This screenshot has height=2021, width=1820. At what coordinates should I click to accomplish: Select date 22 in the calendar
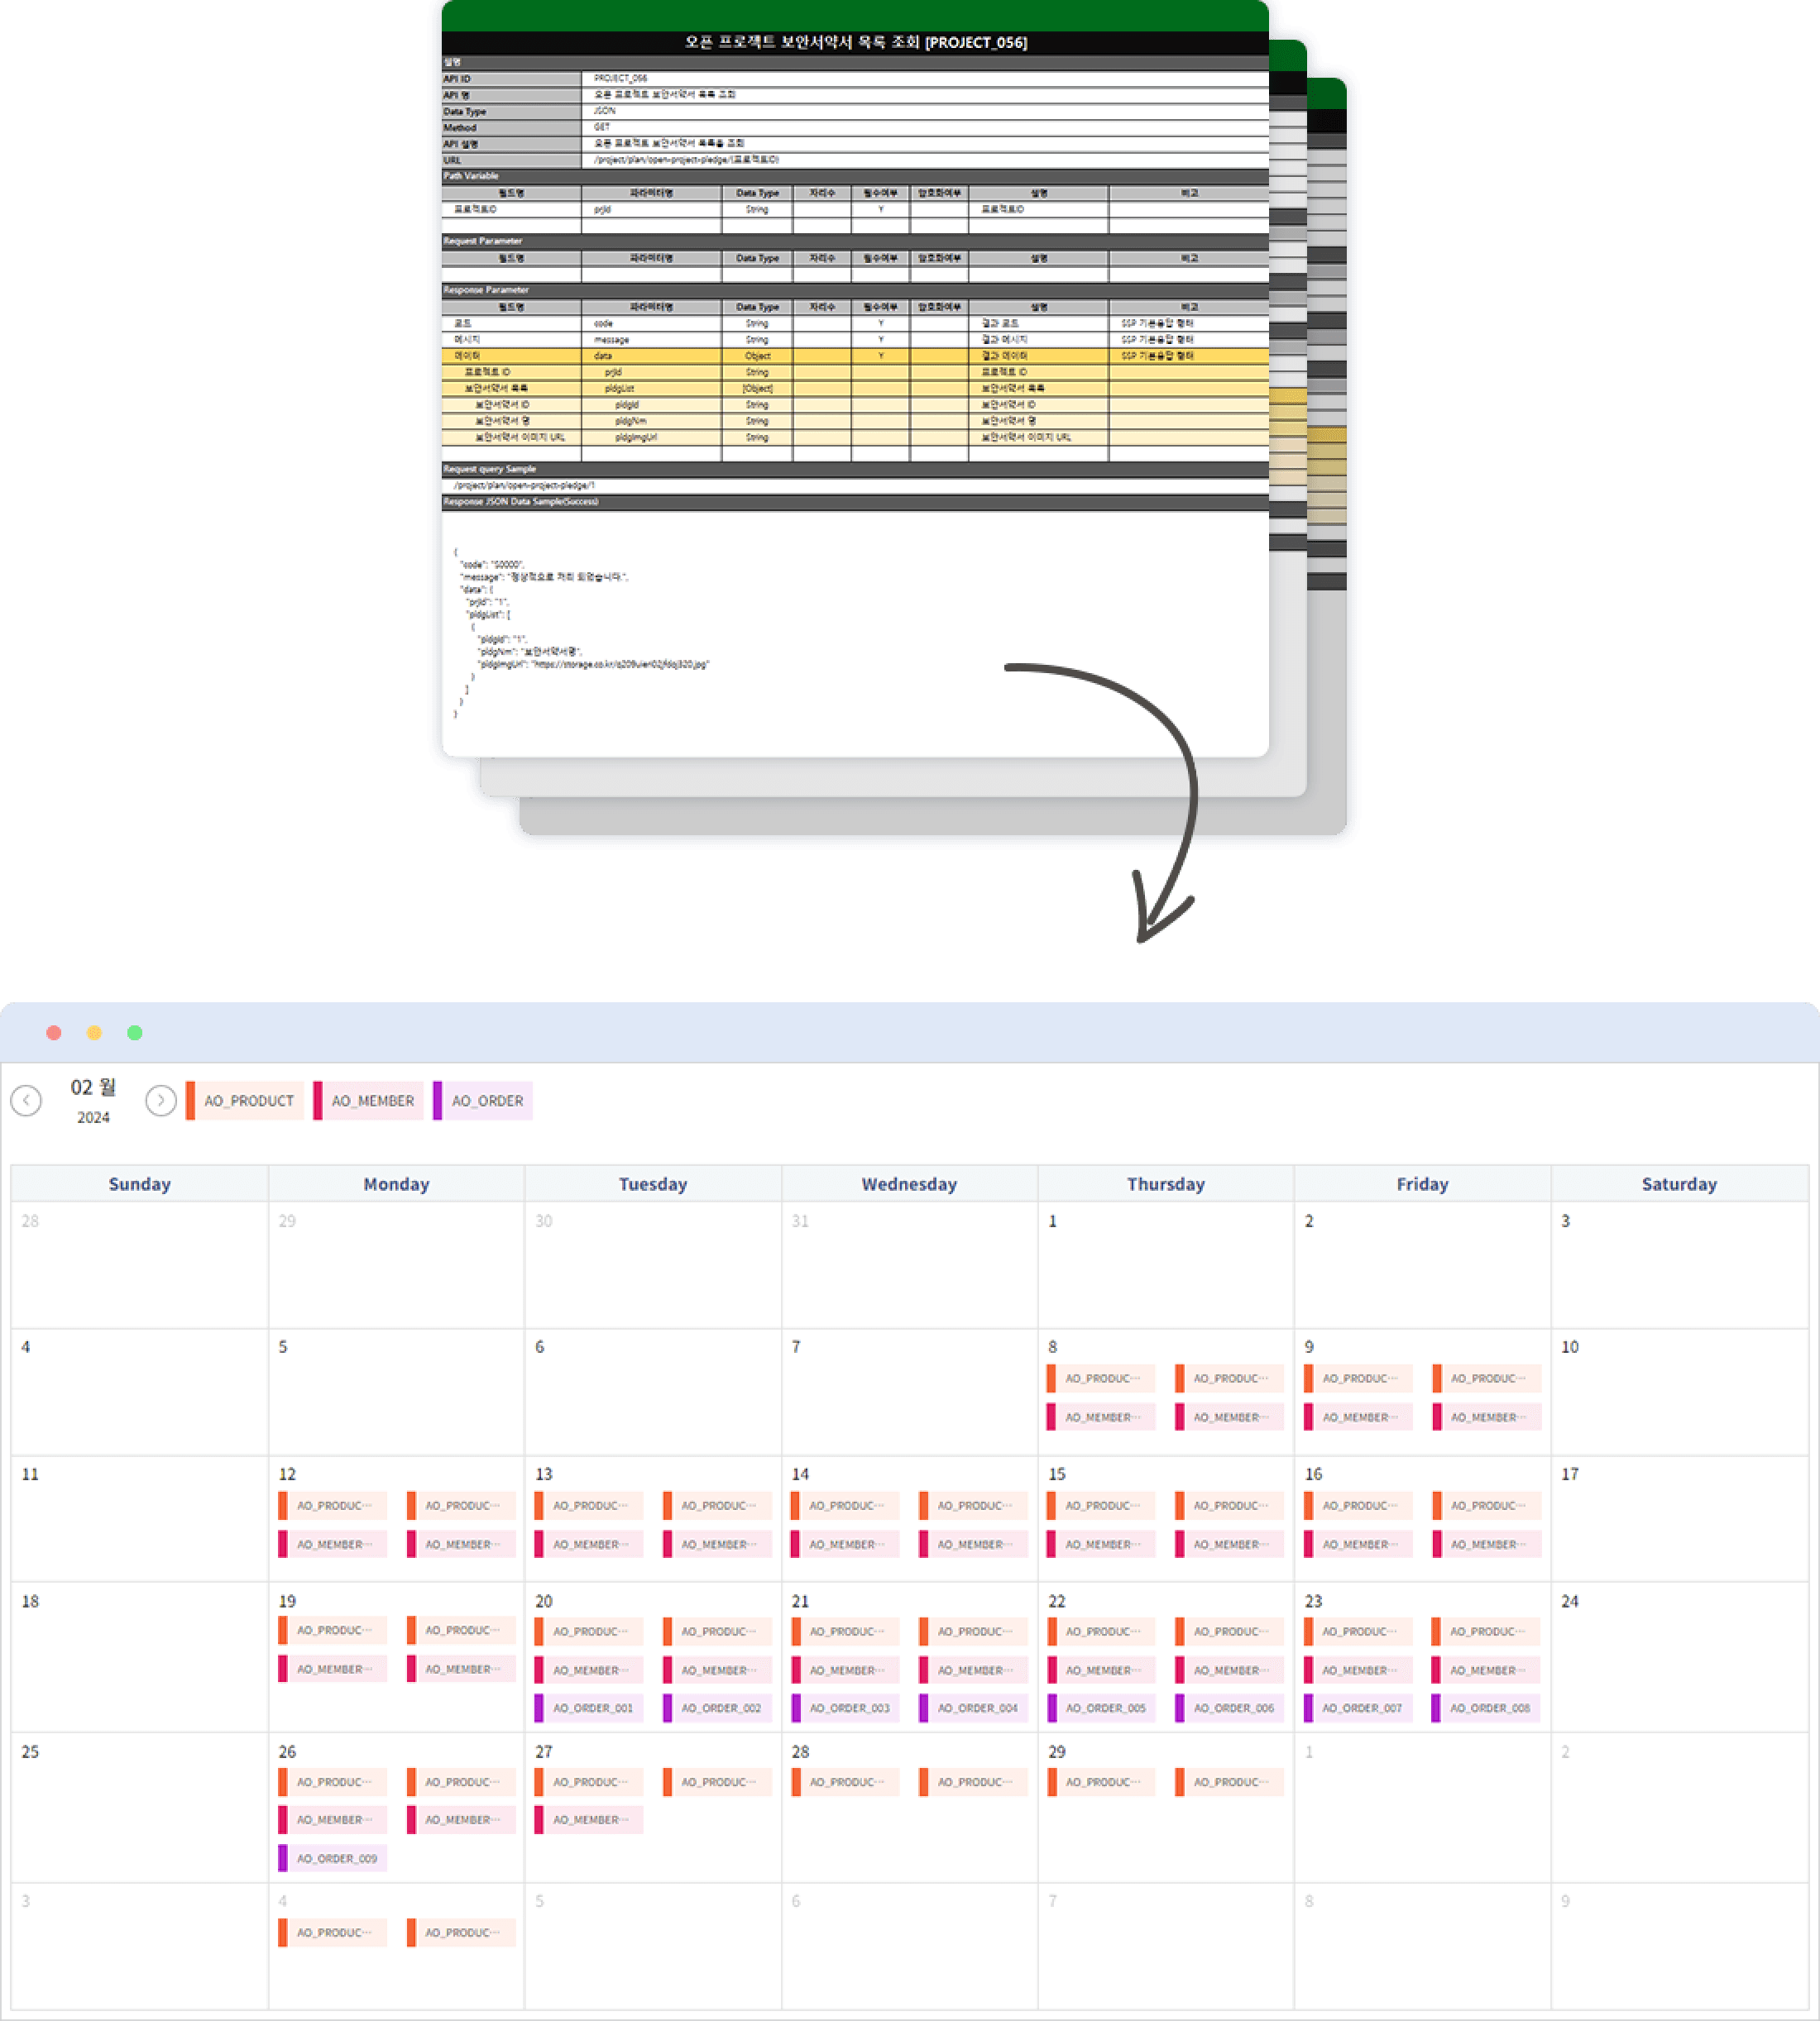[x=1057, y=1601]
